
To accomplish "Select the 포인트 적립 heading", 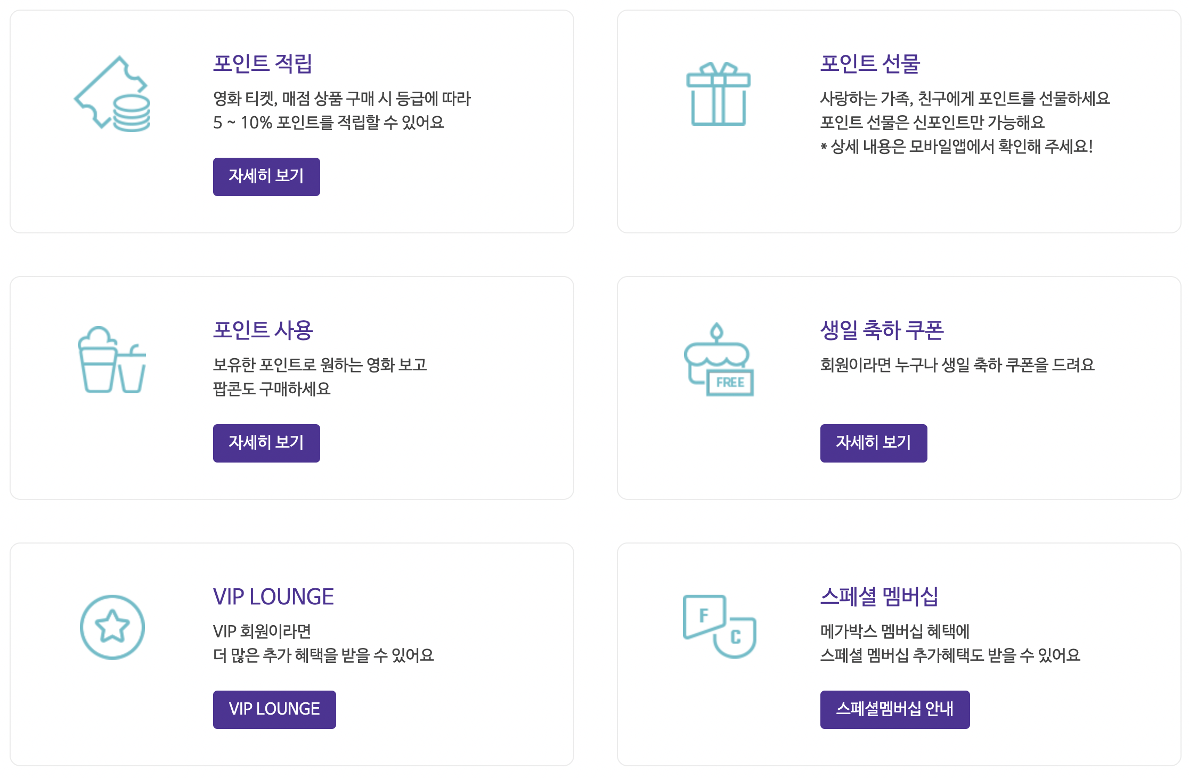I will click(x=263, y=64).
